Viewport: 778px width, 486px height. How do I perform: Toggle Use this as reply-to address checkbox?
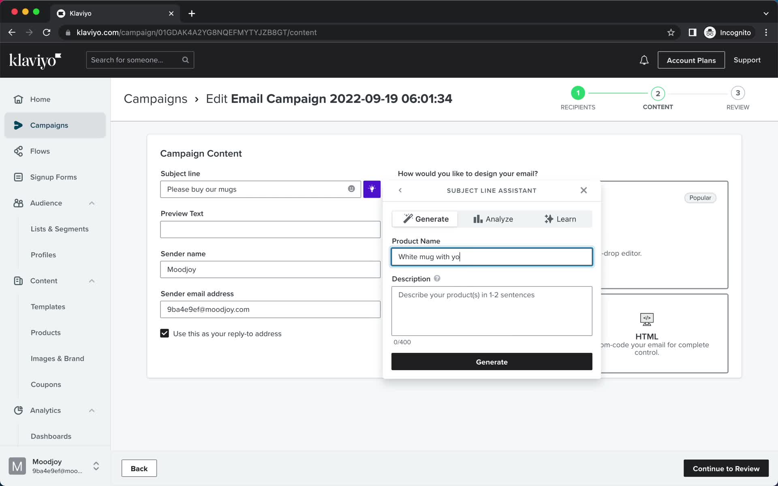(x=164, y=333)
